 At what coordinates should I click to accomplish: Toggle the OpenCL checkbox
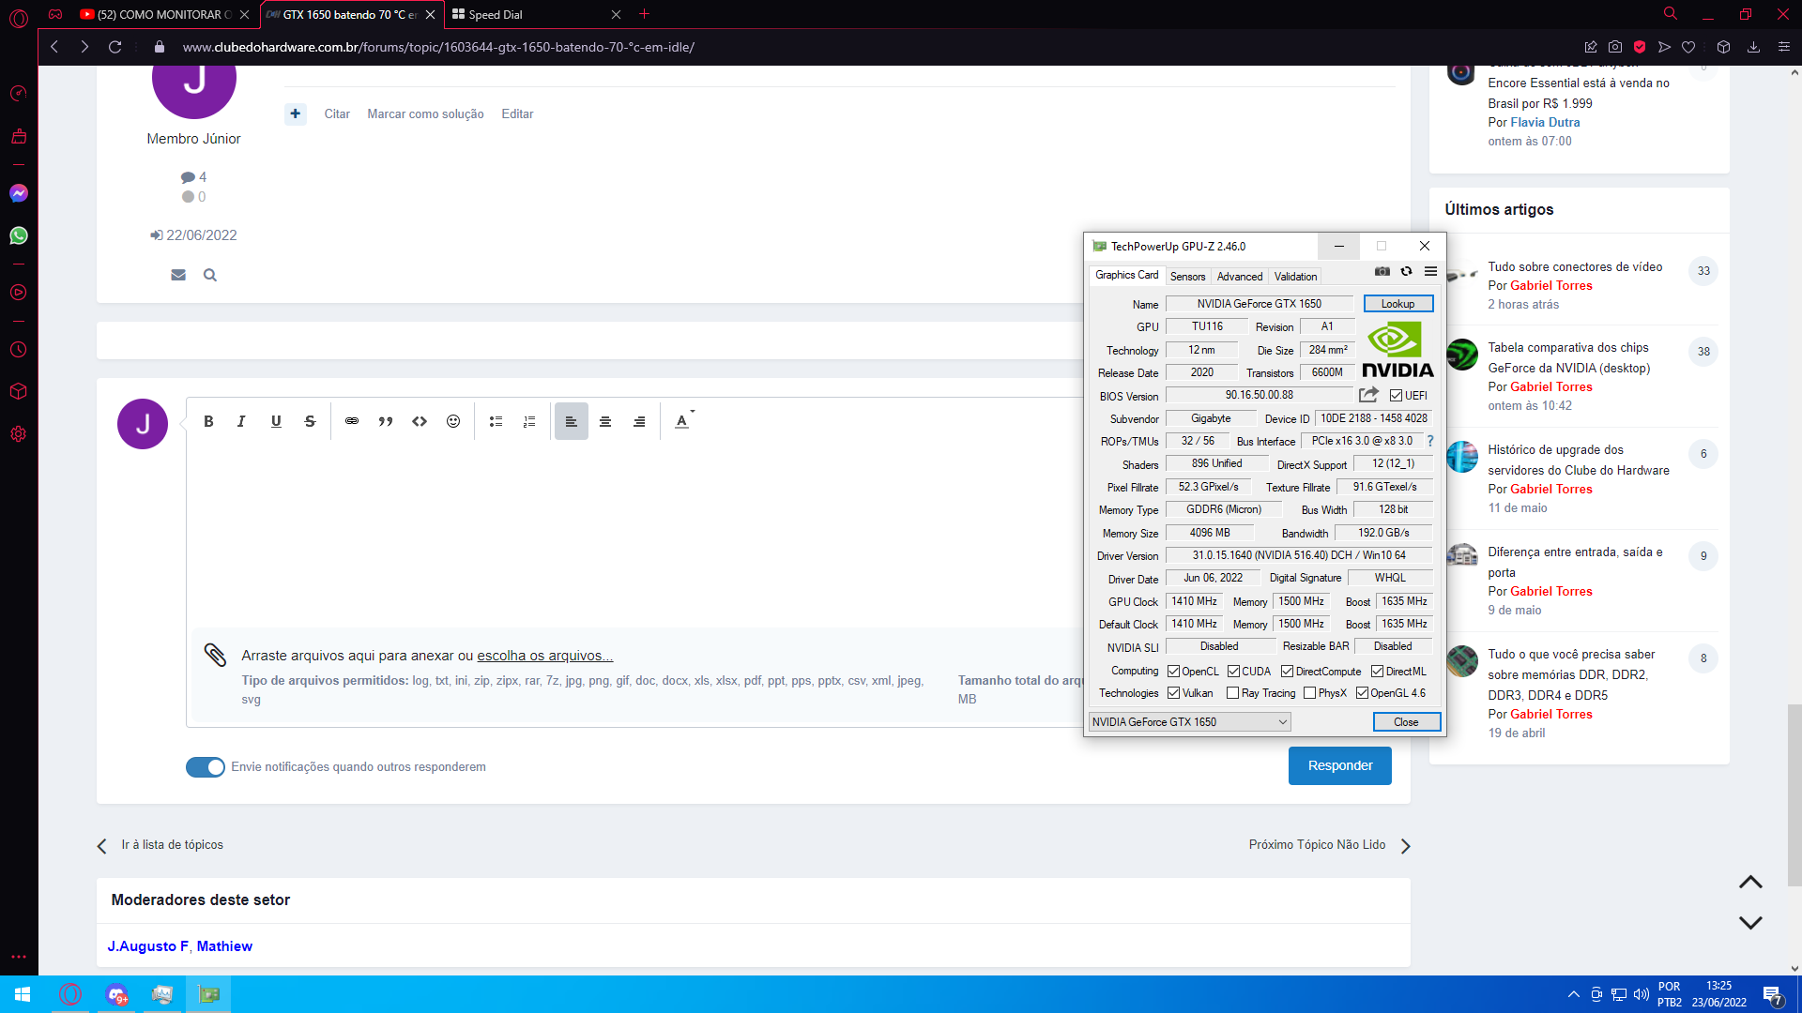point(1173,672)
